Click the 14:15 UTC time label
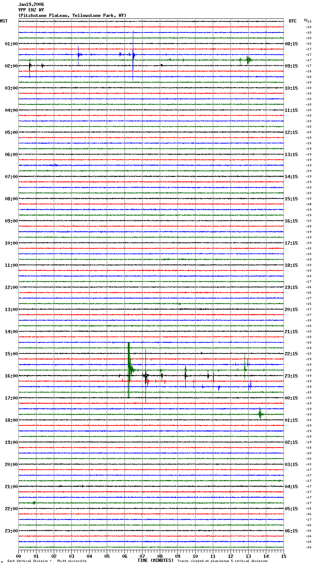313x566 pixels. tap(291, 177)
